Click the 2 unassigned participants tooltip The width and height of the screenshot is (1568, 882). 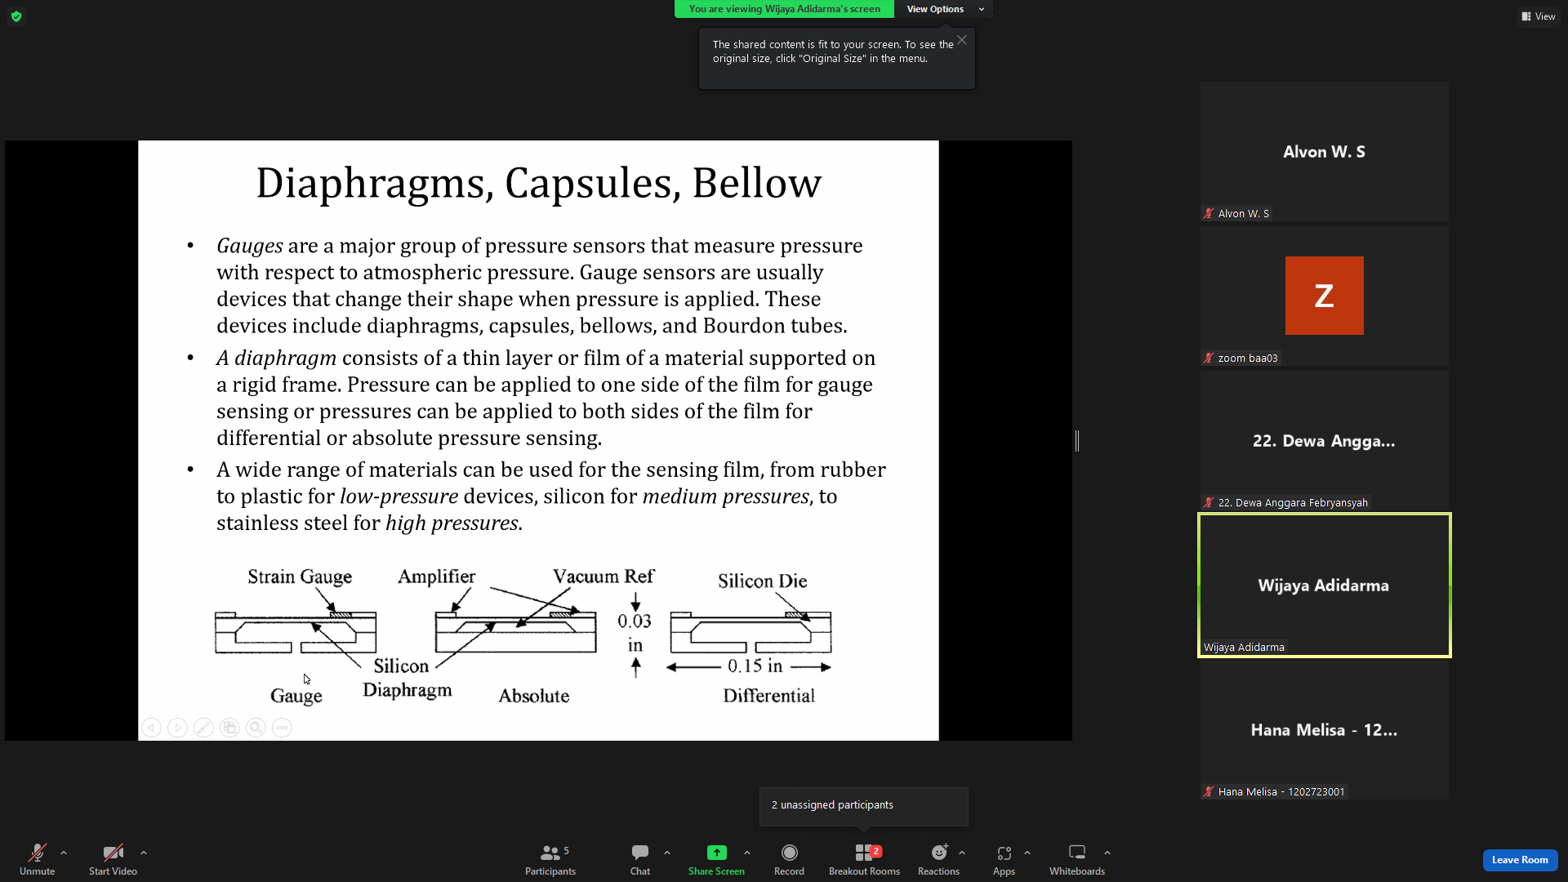(x=863, y=805)
